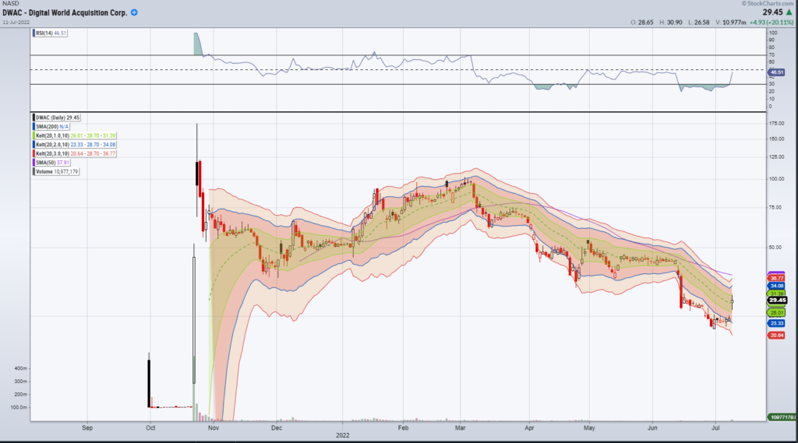
Task: Click the 175.00 price axis label
Action: (777, 123)
